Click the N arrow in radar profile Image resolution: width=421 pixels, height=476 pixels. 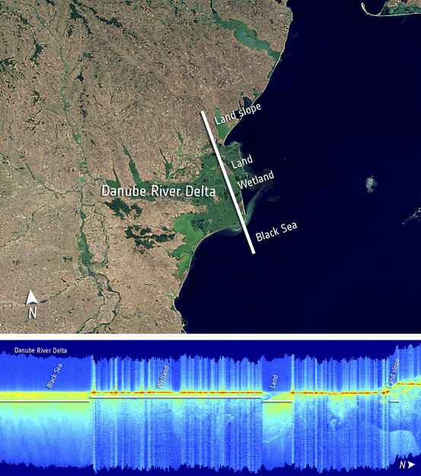tap(407, 465)
